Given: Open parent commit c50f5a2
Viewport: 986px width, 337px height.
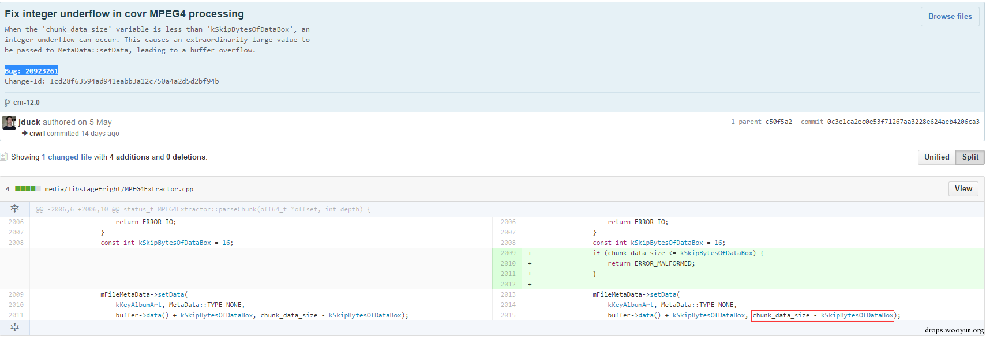Looking at the screenshot, I should pyautogui.click(x=778, y=122).
